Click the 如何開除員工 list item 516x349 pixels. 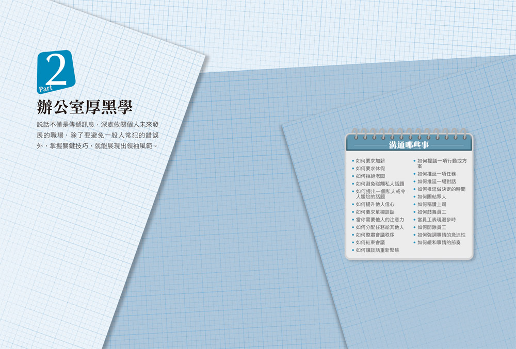pos(432,227)
